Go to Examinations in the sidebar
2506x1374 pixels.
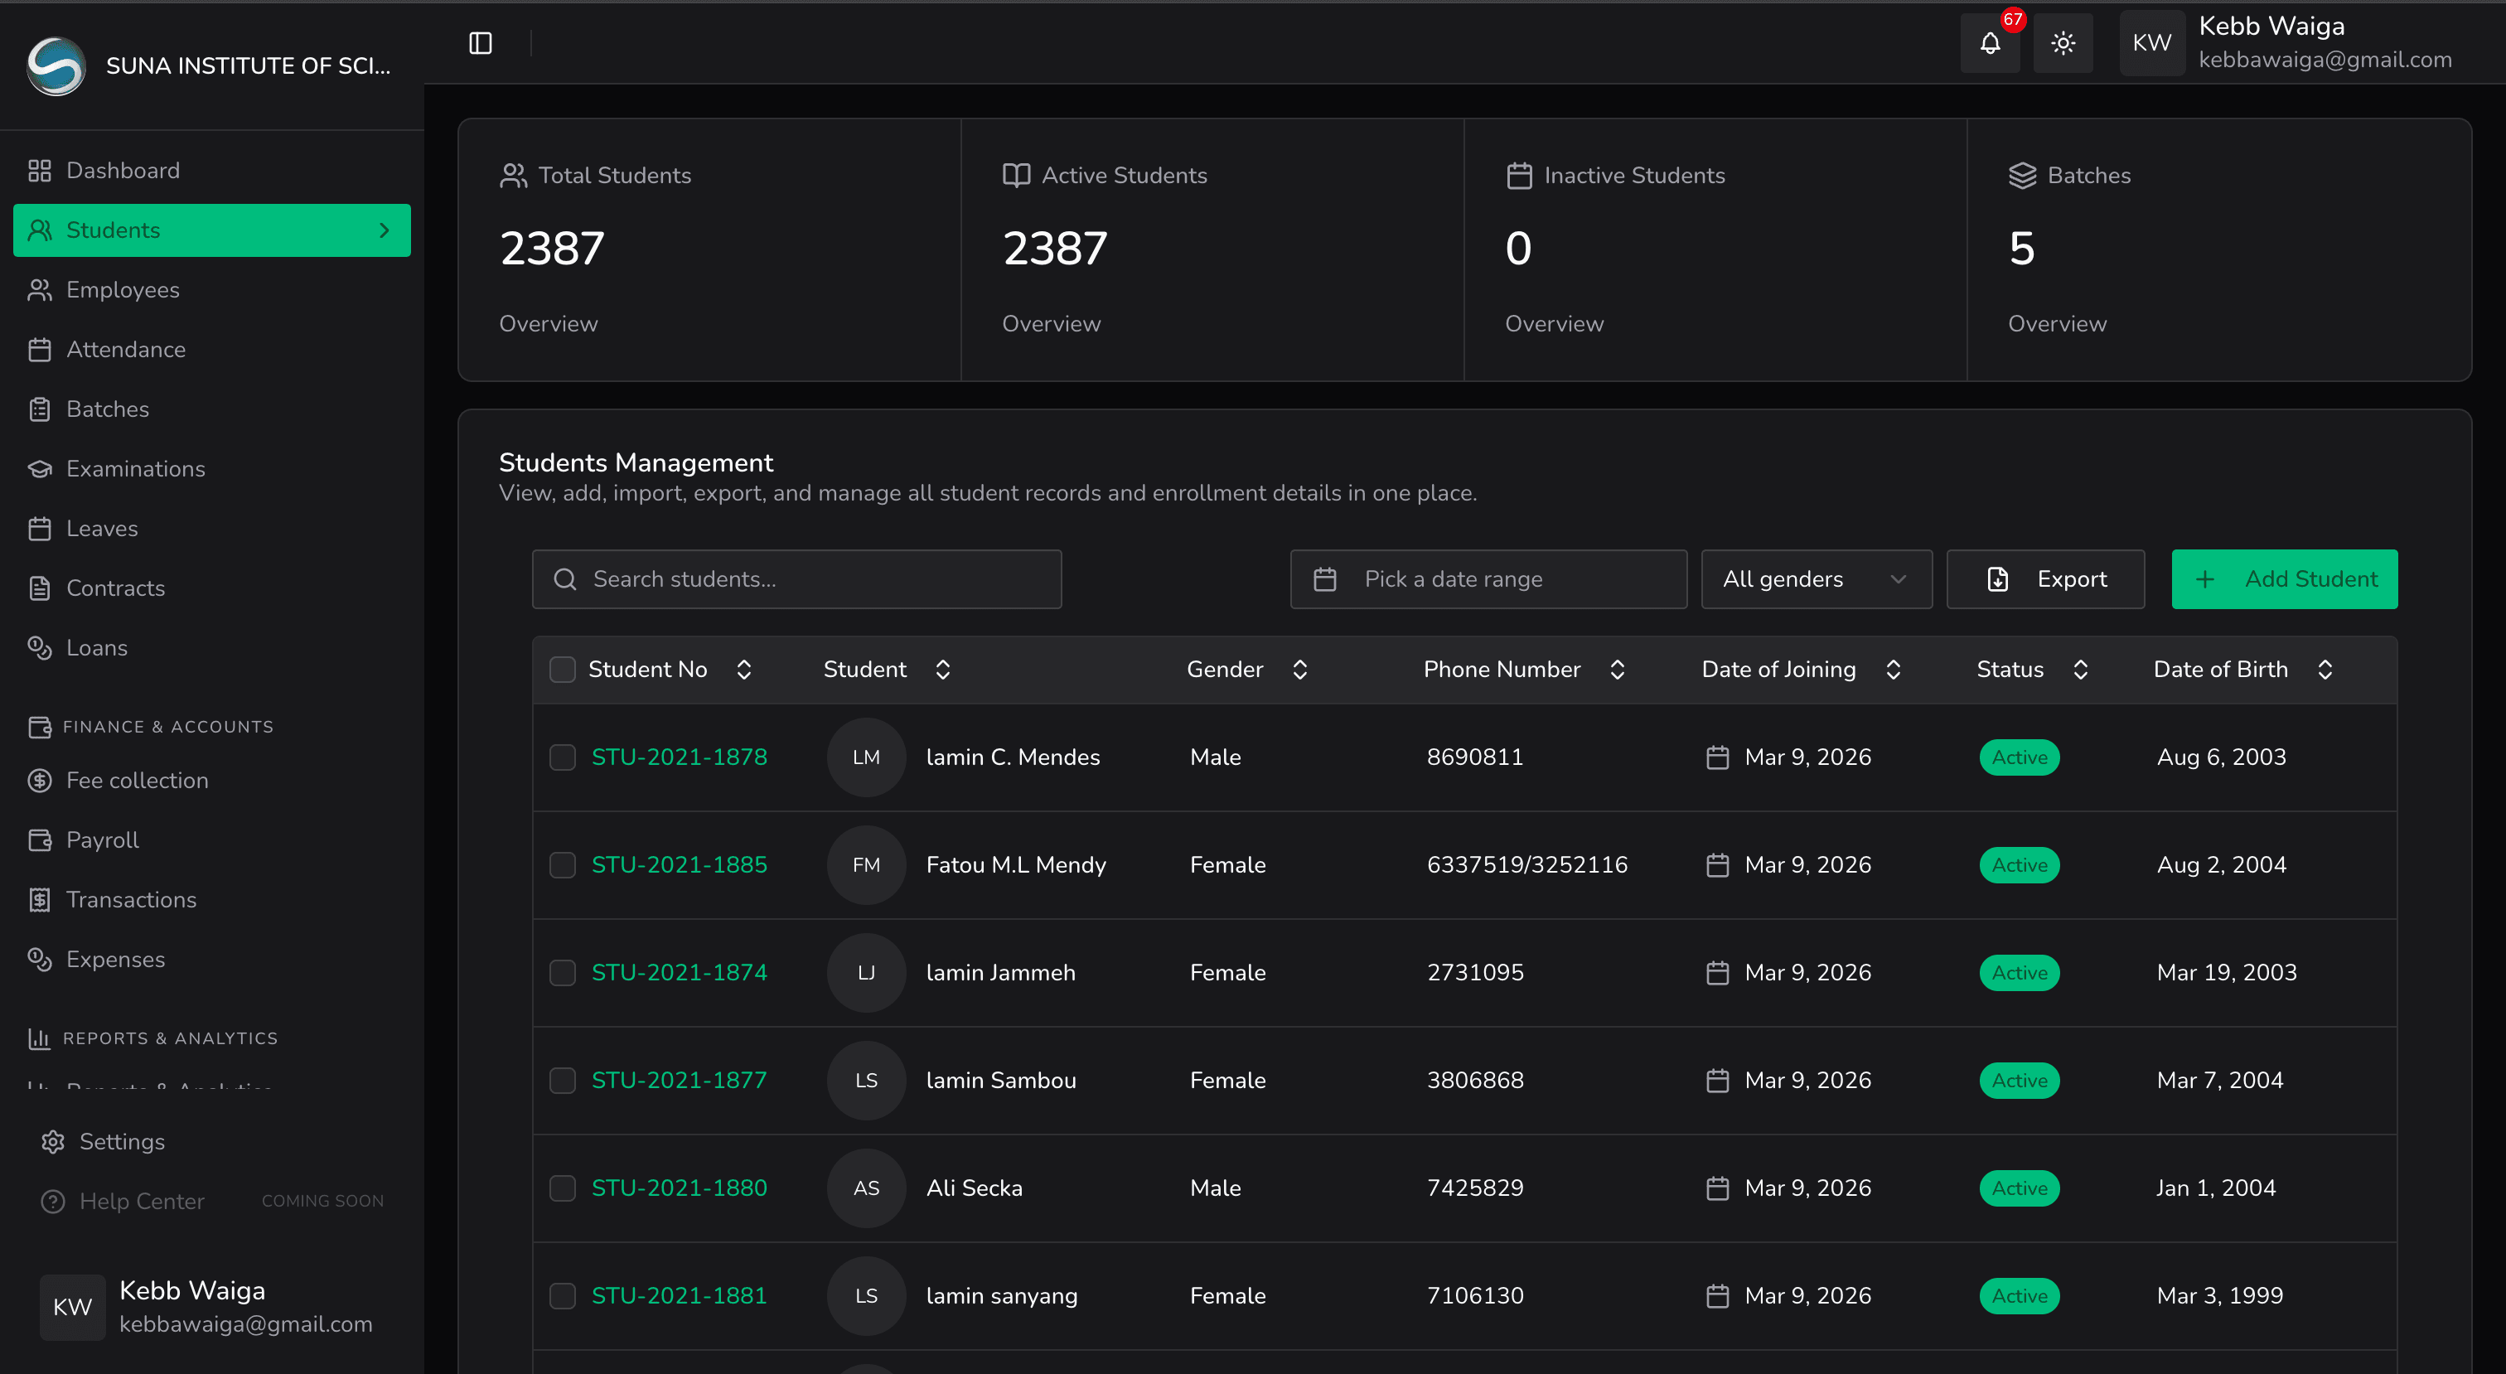pyautogui.click(x=135, y=469)
